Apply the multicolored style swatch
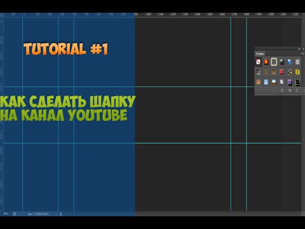This screenshot has height=229, width=305. click(x=290, y=72)
